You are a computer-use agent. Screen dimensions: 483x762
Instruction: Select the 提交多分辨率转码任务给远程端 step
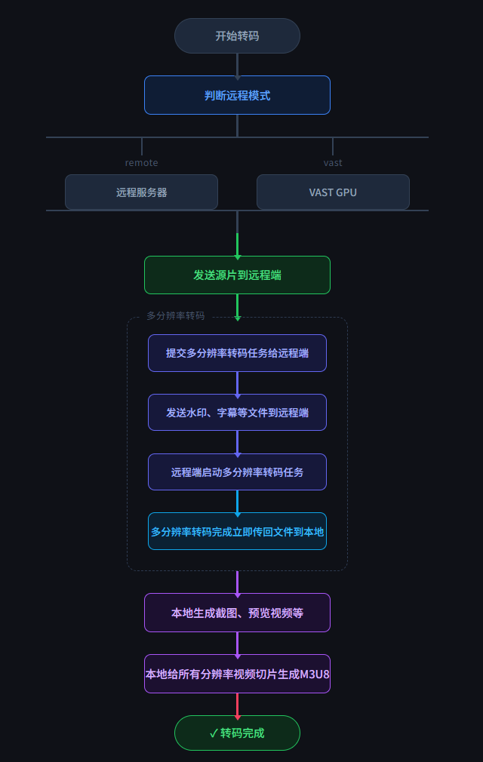(237, 353)
